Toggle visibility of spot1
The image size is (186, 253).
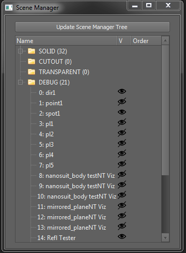pos(122,112)
